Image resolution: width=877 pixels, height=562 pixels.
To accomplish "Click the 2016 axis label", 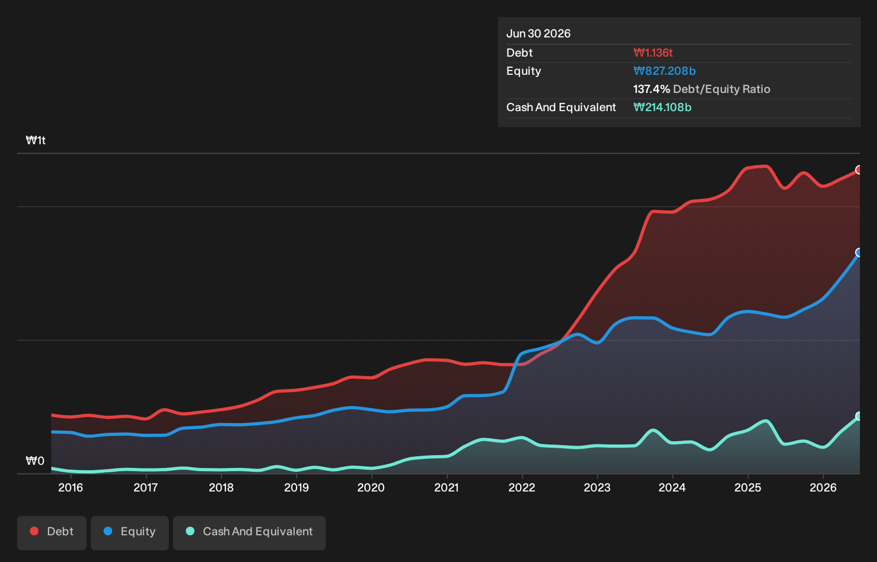I will [x=71, y=487].
